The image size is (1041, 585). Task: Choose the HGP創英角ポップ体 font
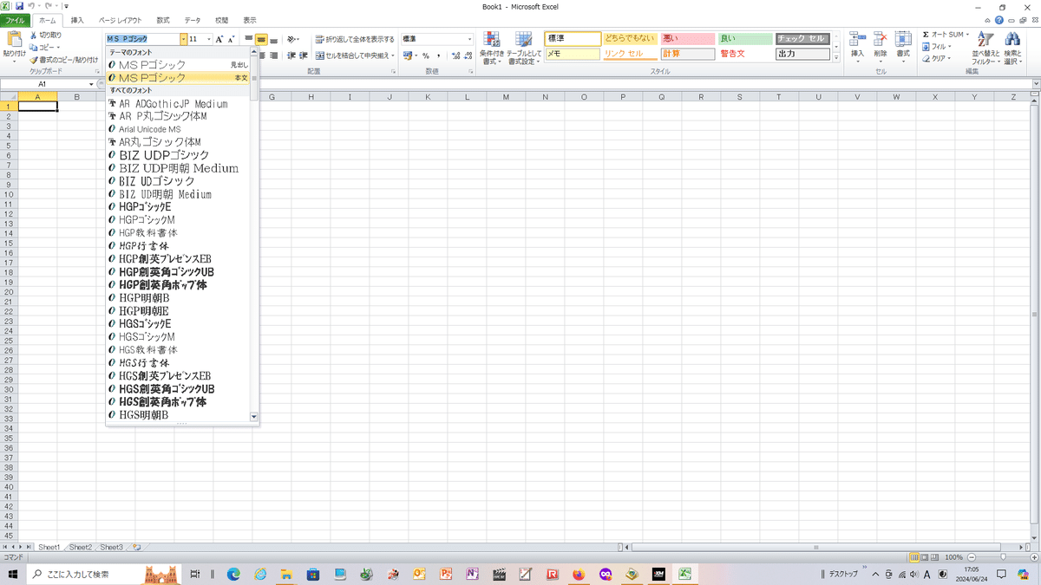178,285
